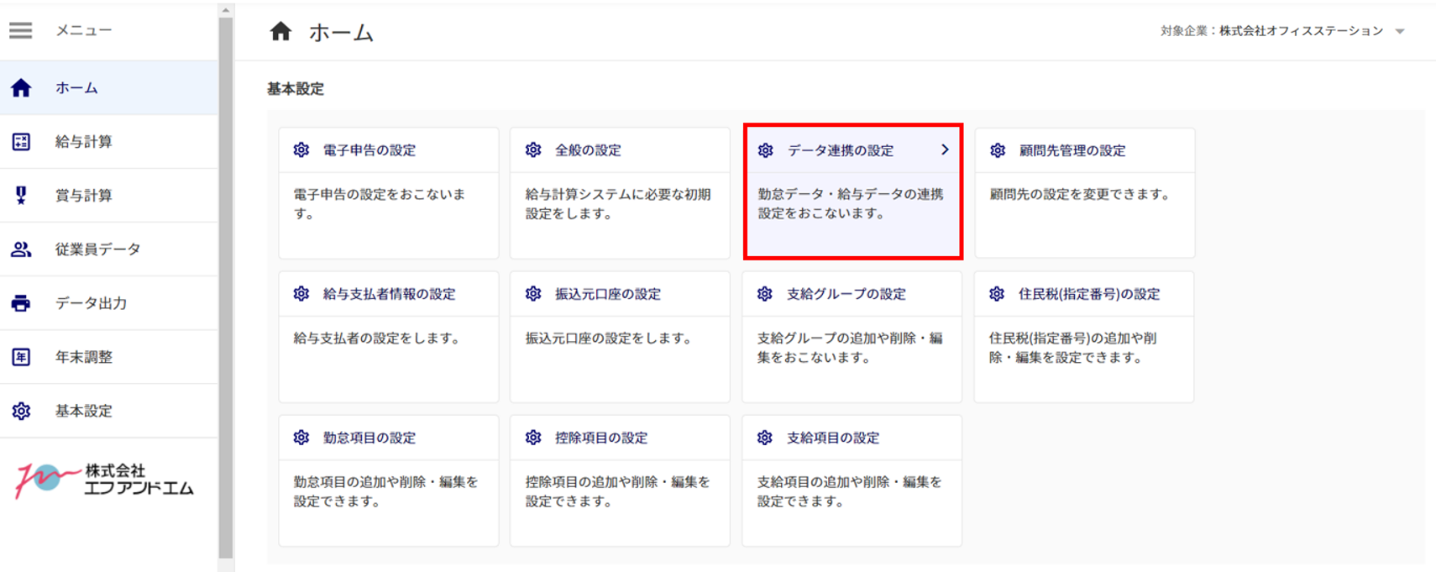Click the 基本設定 section heading
1436x572 pixels.
tap(296, 89)
